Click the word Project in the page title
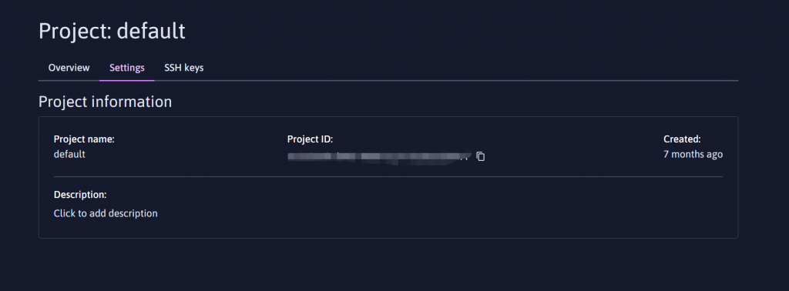789x291 pixels. click(75, 31)
